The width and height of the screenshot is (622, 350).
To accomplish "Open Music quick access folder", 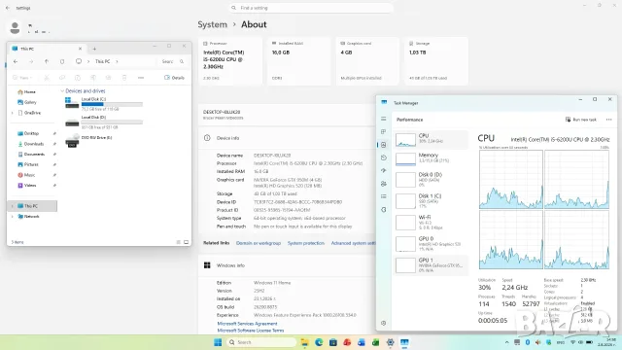I will tap(26, 175).
